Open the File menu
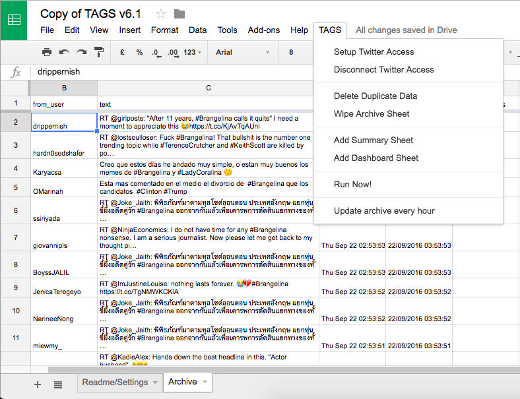 tap(47, 30)
